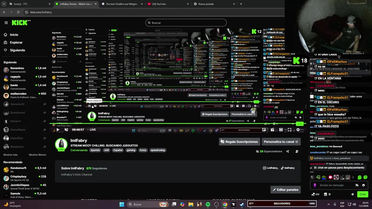The image size is (372, 209).
Task: Share the ImlFabry channel
Action: 287,151
